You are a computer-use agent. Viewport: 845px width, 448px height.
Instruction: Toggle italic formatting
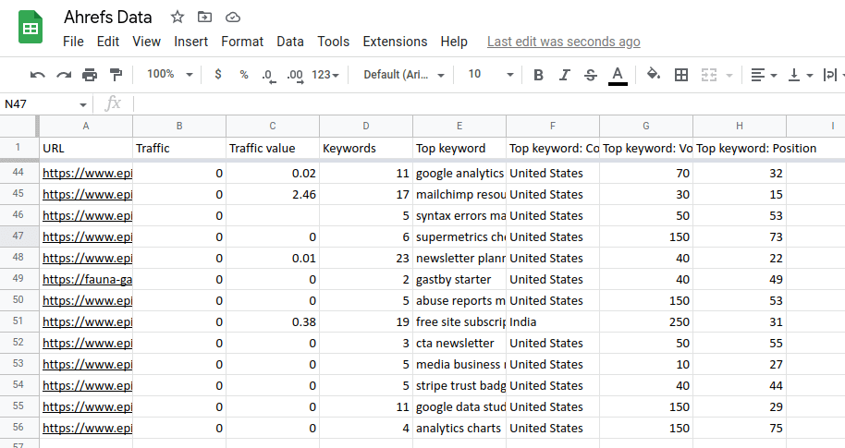pyautogui.click(x=564, y=75)
